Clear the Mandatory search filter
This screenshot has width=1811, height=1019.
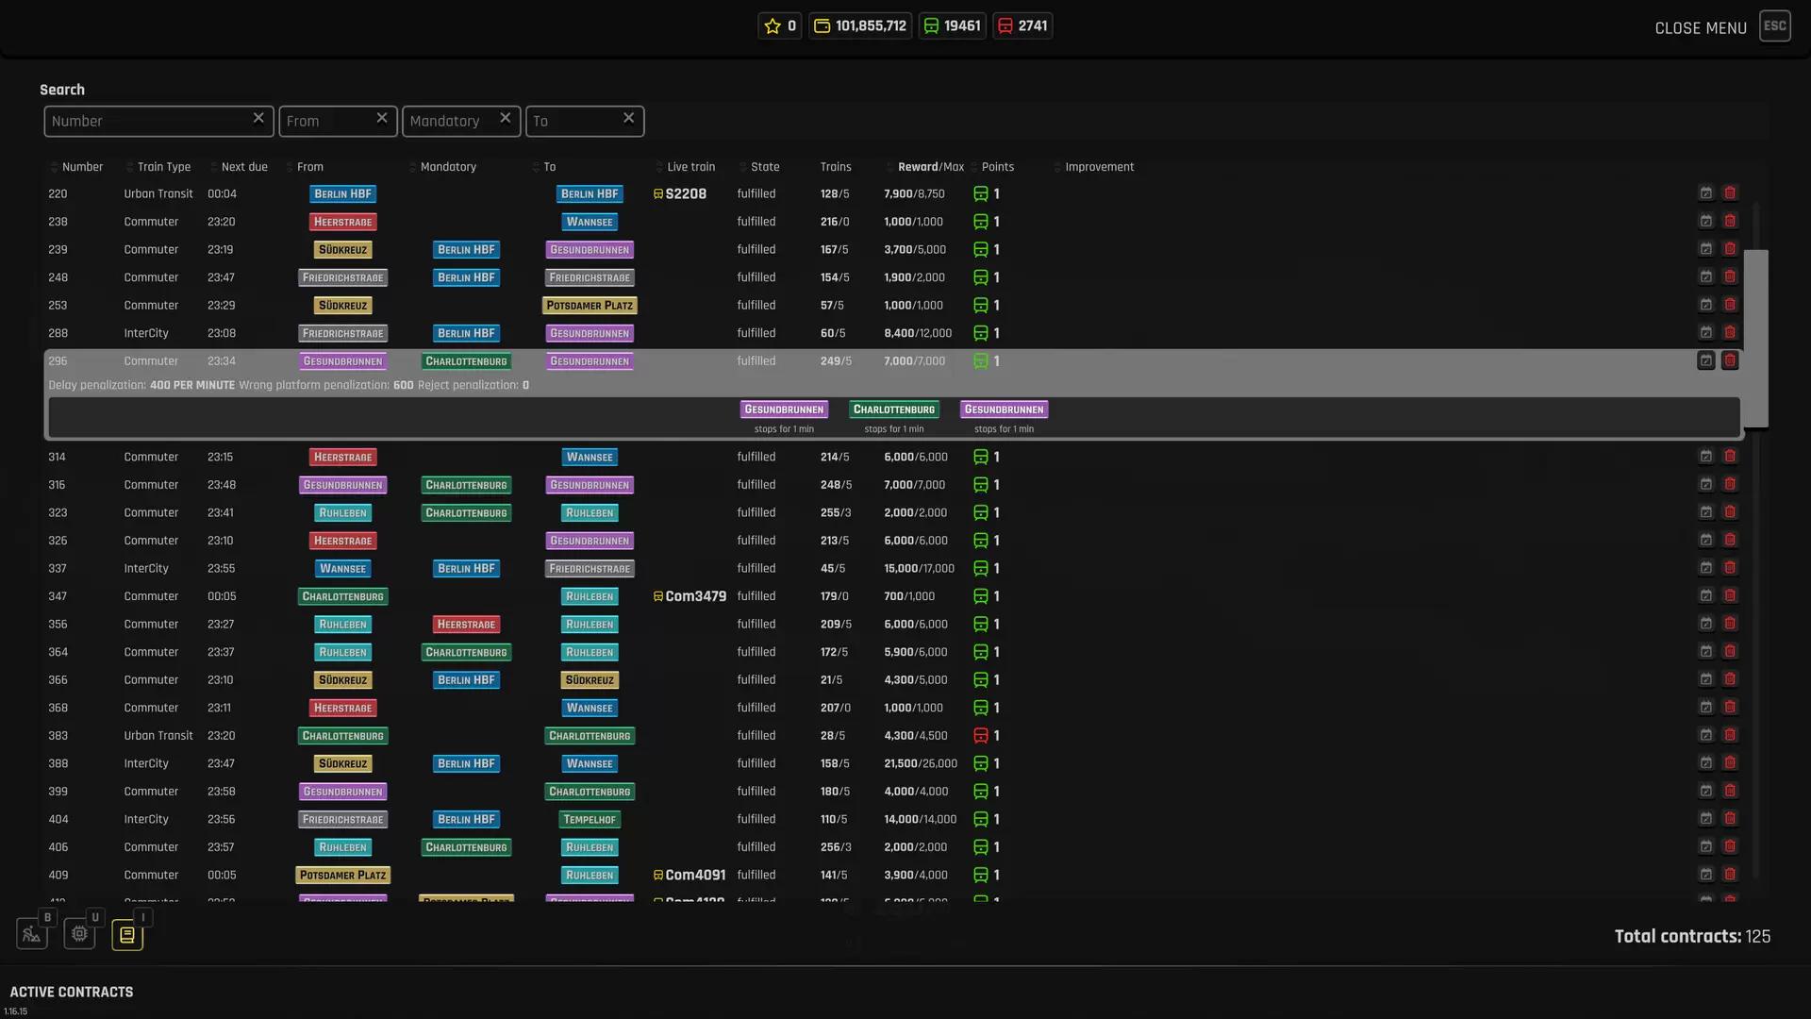pos(506,118)
